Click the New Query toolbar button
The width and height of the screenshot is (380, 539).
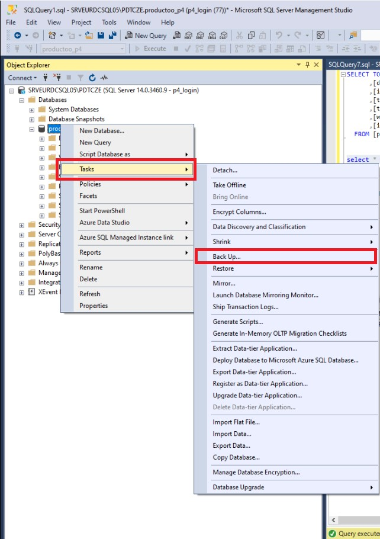click(146, 36)
